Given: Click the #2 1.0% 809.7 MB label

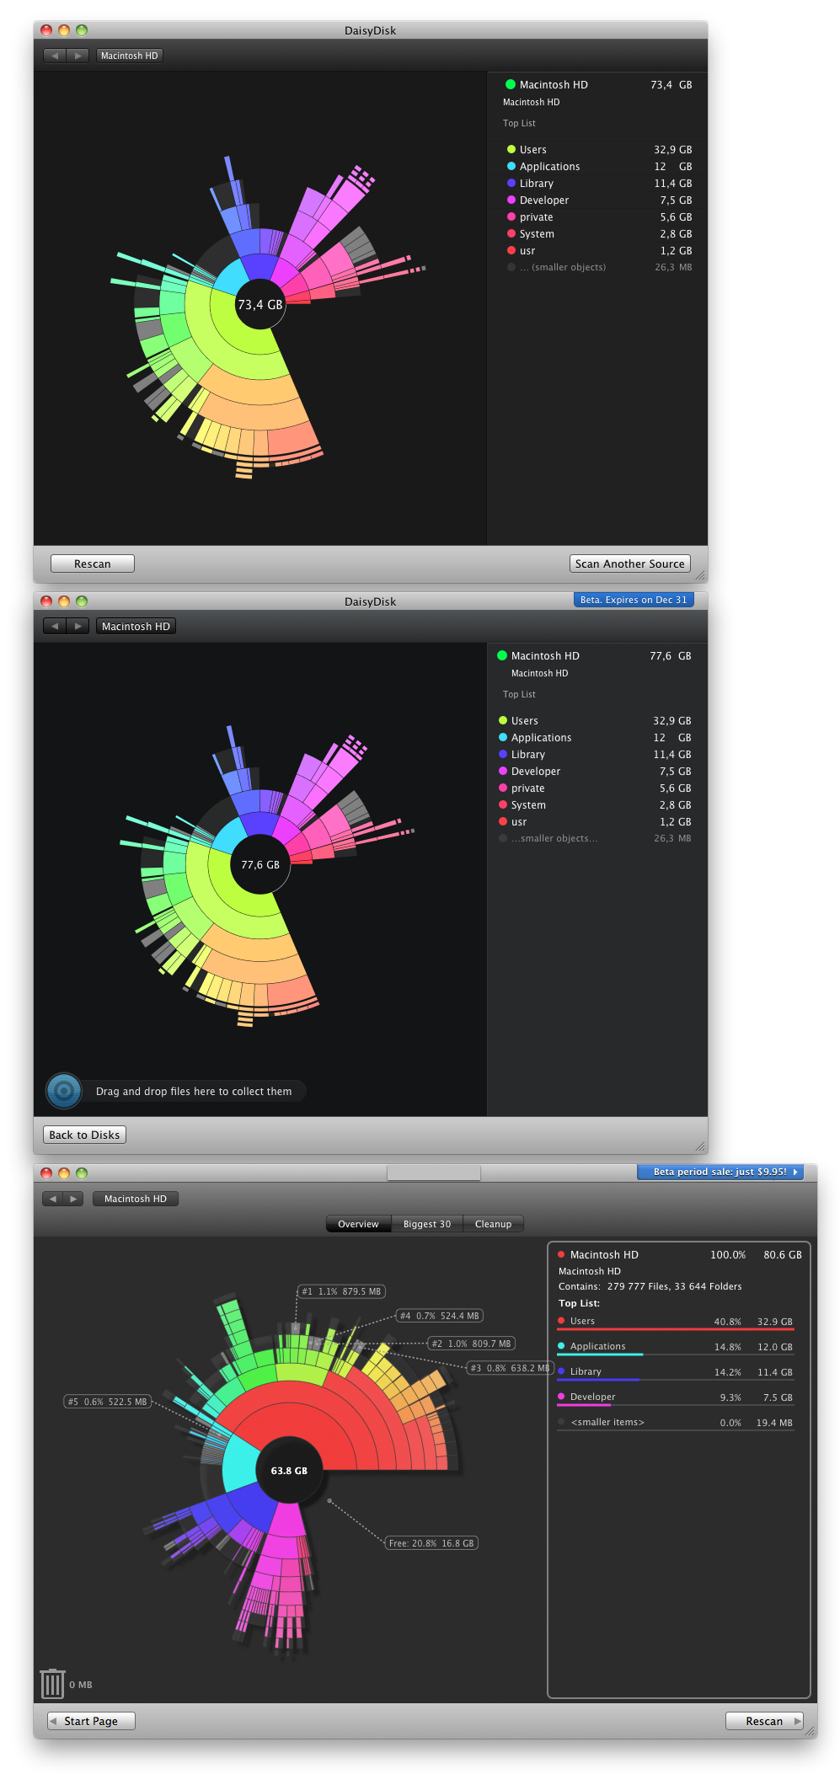Looking at the screenshot, I should click(472, 1344).
